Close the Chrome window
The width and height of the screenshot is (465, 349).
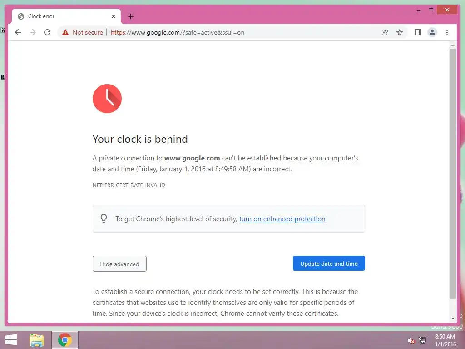447,10
